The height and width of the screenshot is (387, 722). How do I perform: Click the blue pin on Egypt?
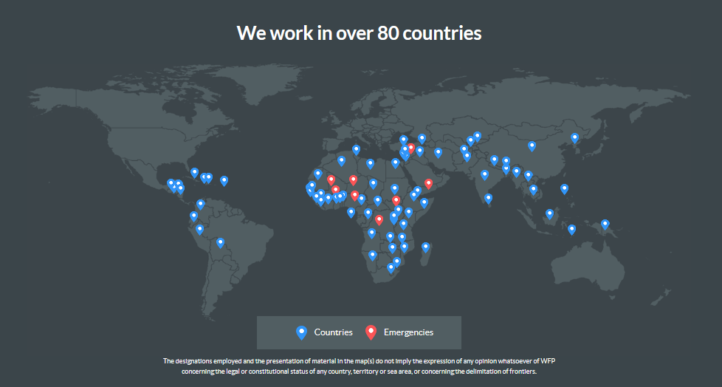396,162
